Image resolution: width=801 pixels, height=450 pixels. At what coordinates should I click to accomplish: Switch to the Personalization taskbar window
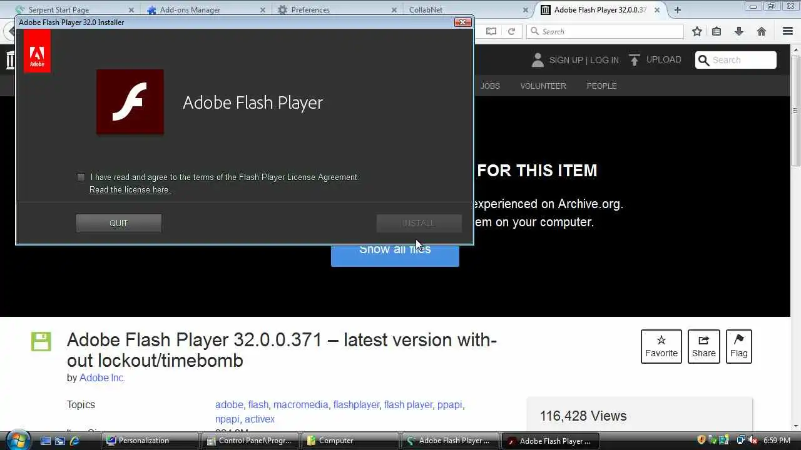tap(150, 441)
